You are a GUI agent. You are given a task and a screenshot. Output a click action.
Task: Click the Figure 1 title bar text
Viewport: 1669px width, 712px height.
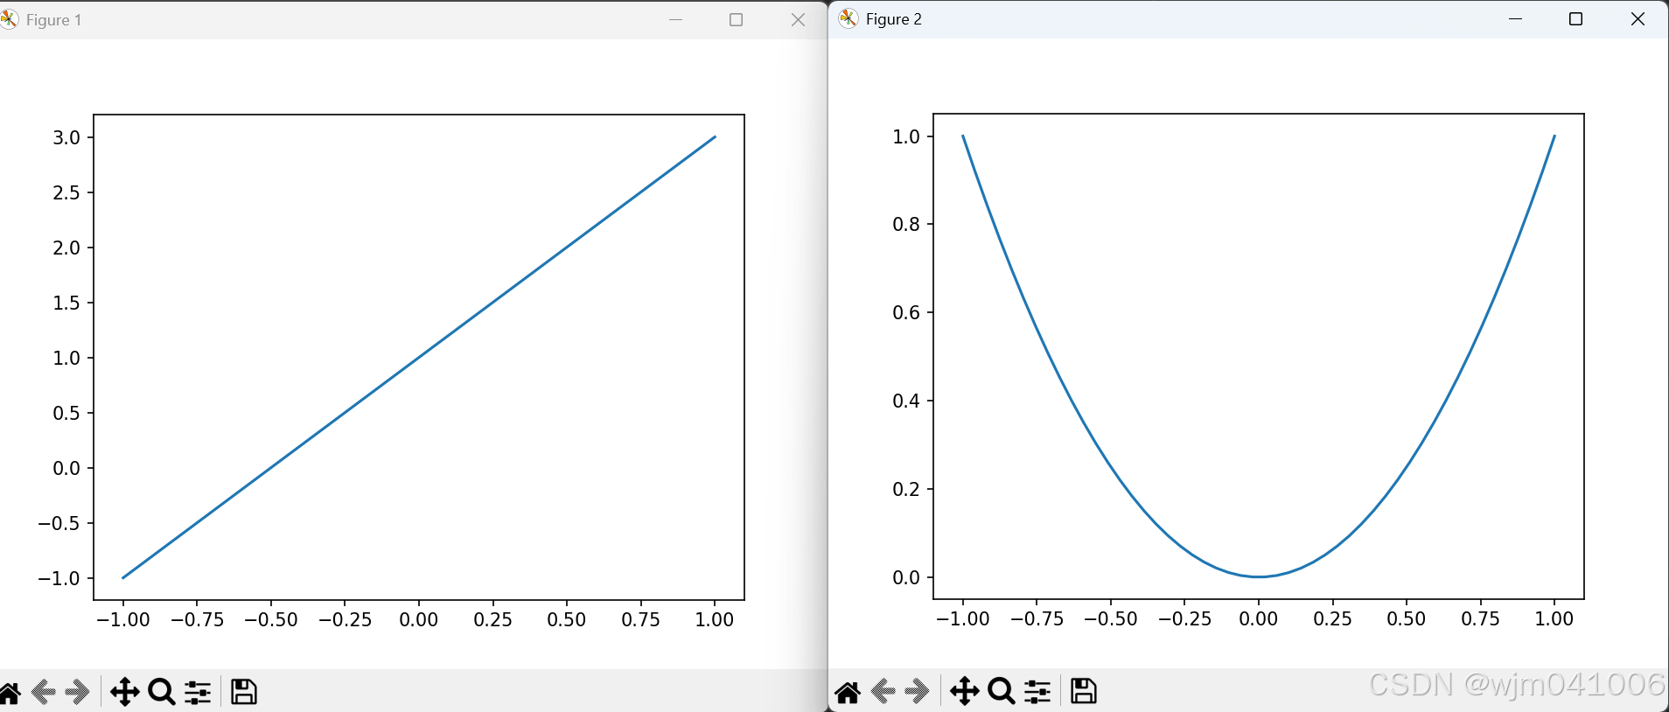tap(54, 19)
